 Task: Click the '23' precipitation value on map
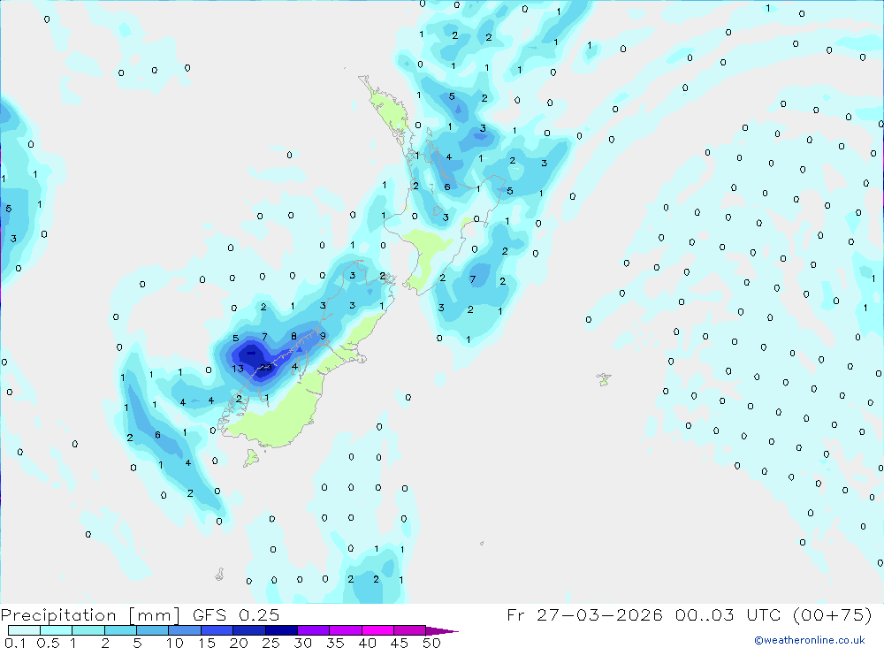265,367
